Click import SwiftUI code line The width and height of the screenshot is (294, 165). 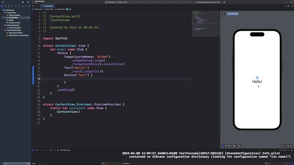coord(55,38)
